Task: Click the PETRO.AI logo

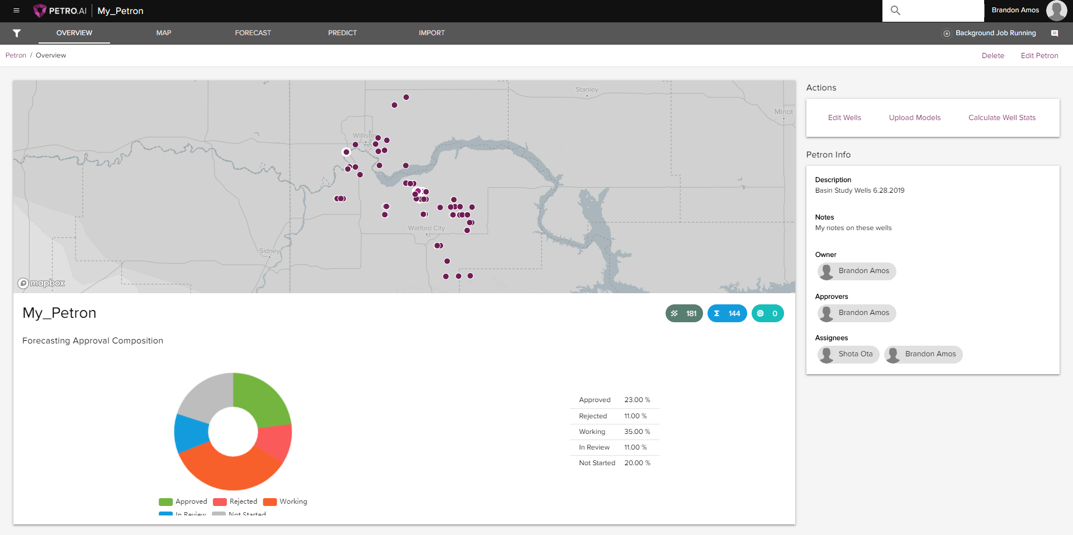Action: tap(60, 11)
